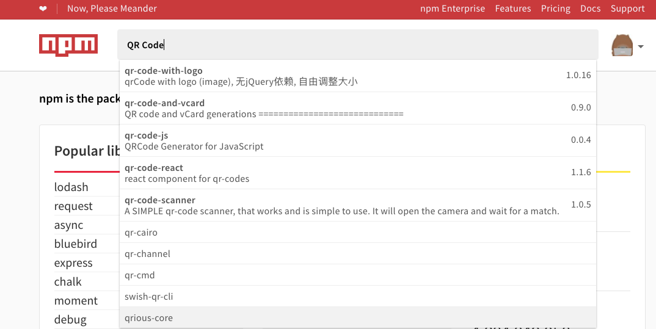Open npm Enterprise from top navigation

click(x=453, y=9)
